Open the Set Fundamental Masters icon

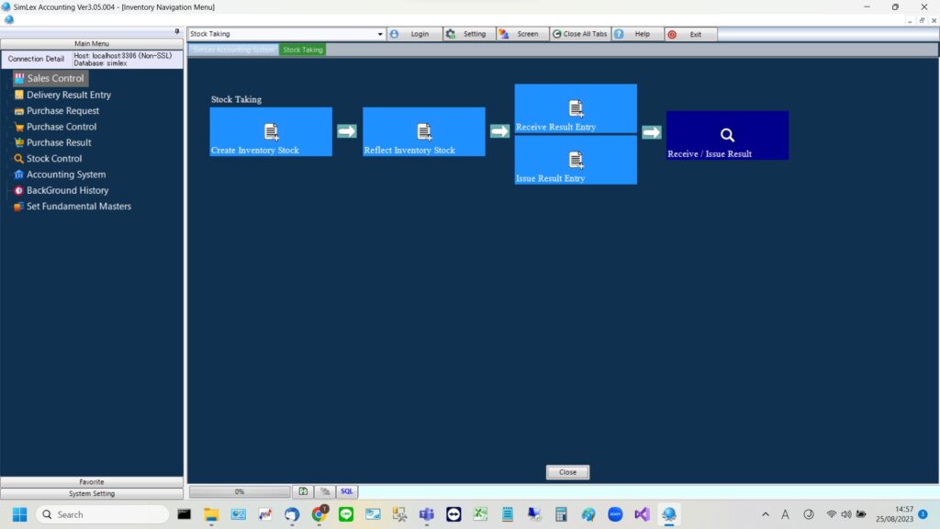pyautogui.click(x=18, y=206)
